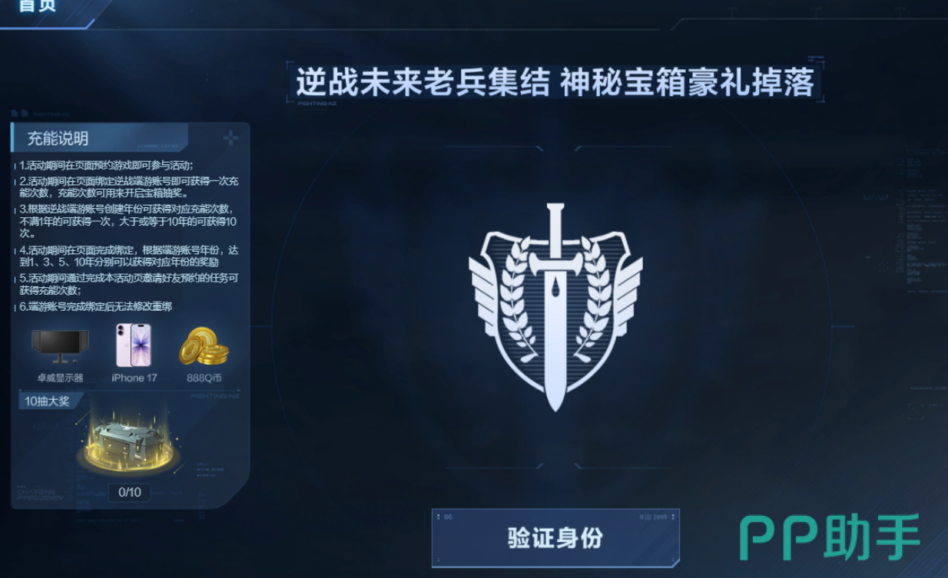This screenshot has width=948, height=578.
Task: Select rule 6 about 无法修改重绑
Action: point(95,306)
